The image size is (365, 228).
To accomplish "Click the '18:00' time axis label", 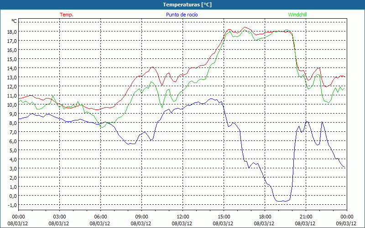I will pyautogui.click(x=265, y=217).
